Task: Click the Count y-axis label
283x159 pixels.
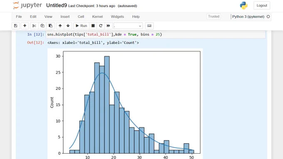Action: [52, 102]
